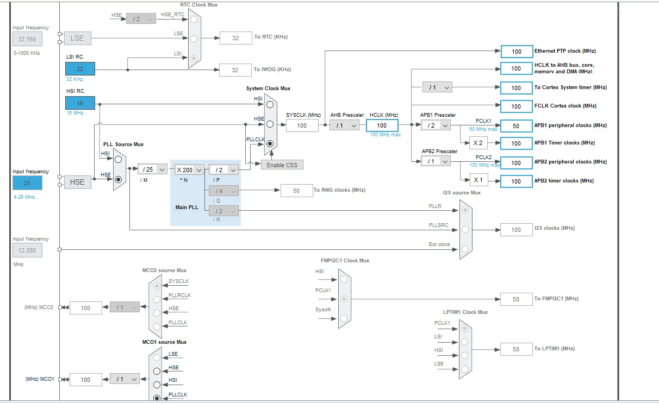Edit the 12.288 external clock frequency field
Screen dimensions: 659x403
point(27,250)
